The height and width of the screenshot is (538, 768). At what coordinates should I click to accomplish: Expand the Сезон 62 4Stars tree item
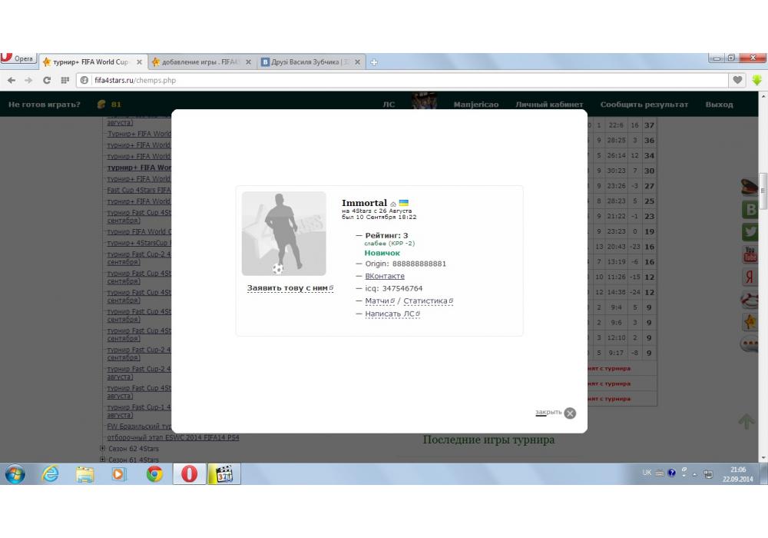coord(103,448)
